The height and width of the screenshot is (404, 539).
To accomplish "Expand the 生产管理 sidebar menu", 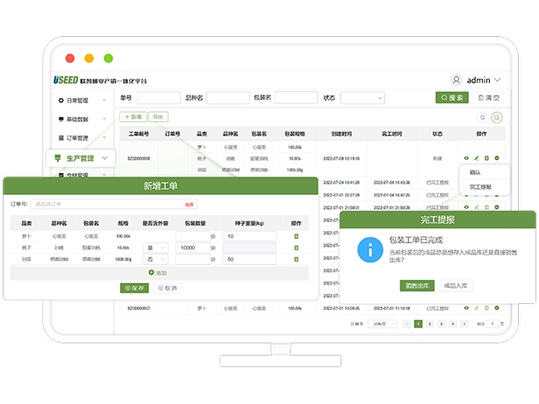I will point(81,158).
